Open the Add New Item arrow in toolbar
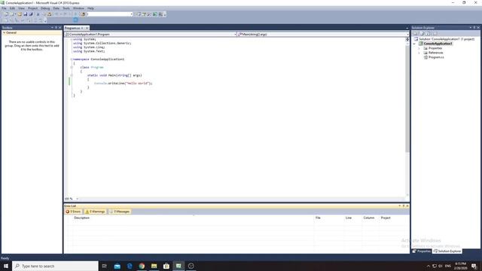Screen dimensions: 482x271 (x=16, y=14)
